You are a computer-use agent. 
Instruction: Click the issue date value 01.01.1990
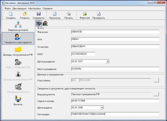click(x=77, y=108)
